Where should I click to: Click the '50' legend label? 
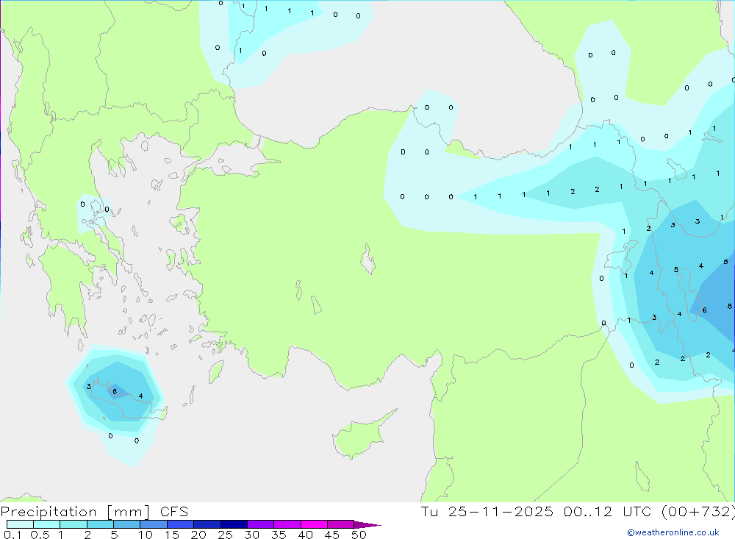359,535
